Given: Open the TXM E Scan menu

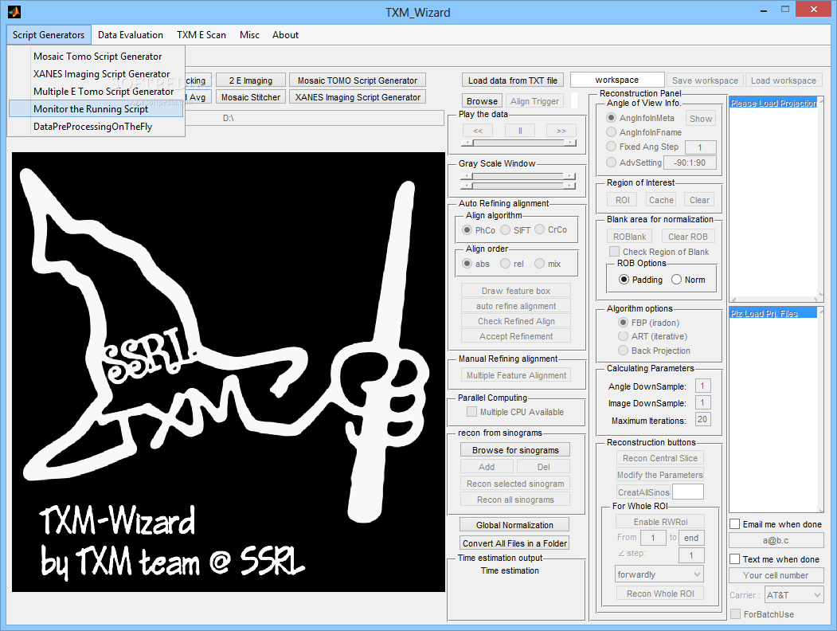Looking at the screenshot, I should [201, 35].
